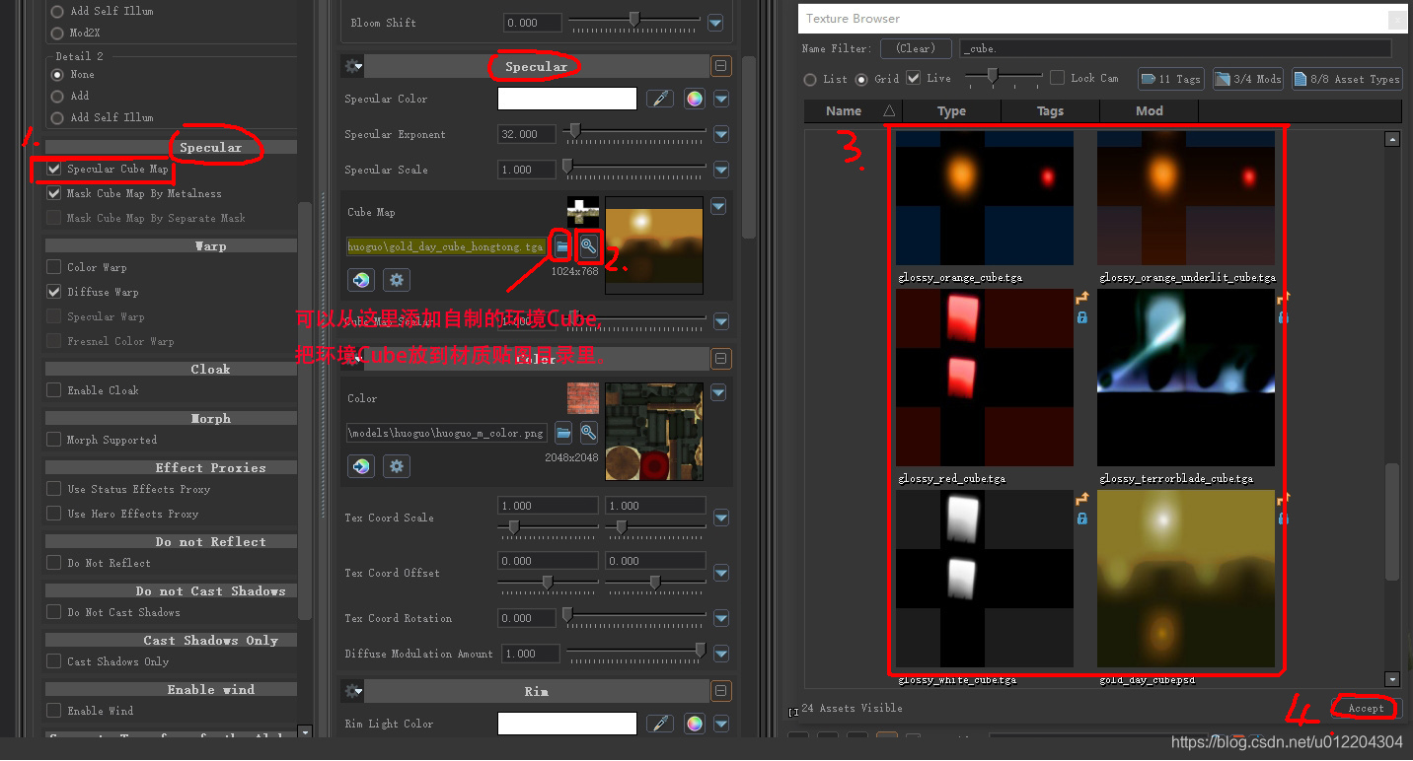Image resolution: width=1413 pixels, height=761 pixels.
Task: Click lock icon beside glossy_white_cube thumbnail
Action: point(1081,519)
